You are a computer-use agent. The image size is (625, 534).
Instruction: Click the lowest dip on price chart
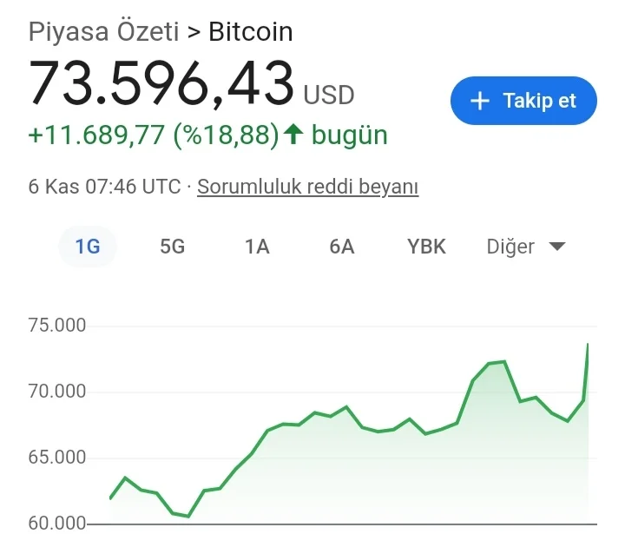(x=188, y=516)
